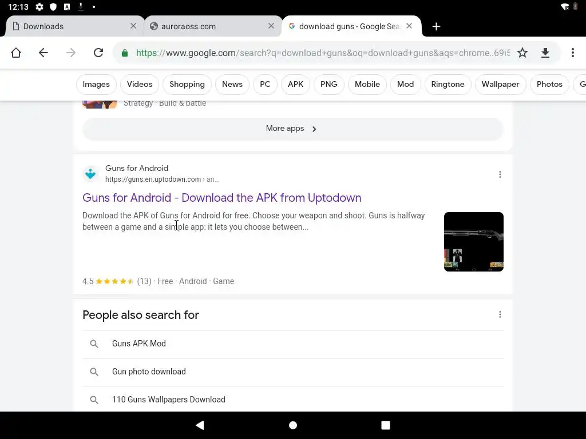Open Chrome three-dot overflow menu
Screen dimensions: 586x439
(x=572, y=53)
